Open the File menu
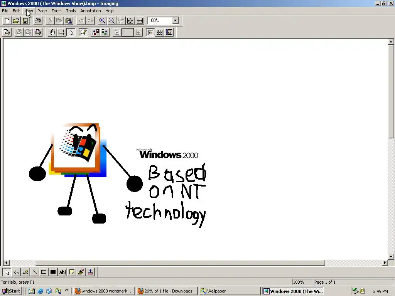 coord(5,11)
